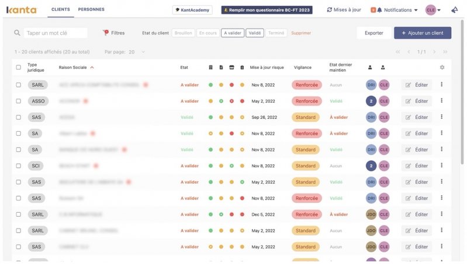This screenshot has height=264, width=467.
Task: Select the SCI row checkbox
Action: click(18, 166)
